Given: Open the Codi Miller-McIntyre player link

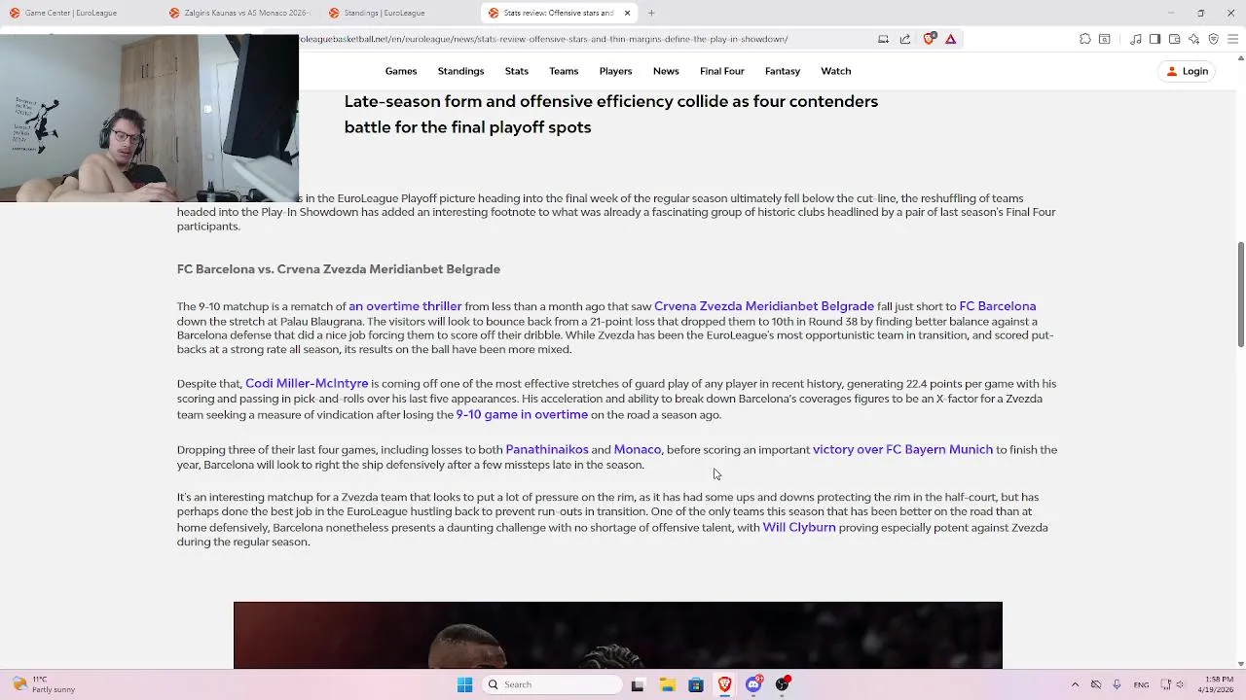Looking at the screenshot, I should click(x=307, y=384).
